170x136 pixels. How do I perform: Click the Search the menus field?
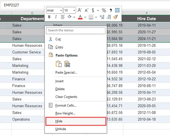click(x=76, y=31)
